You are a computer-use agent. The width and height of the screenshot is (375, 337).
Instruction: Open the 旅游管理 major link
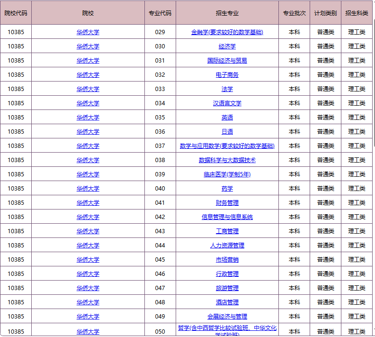click(227, 288)
